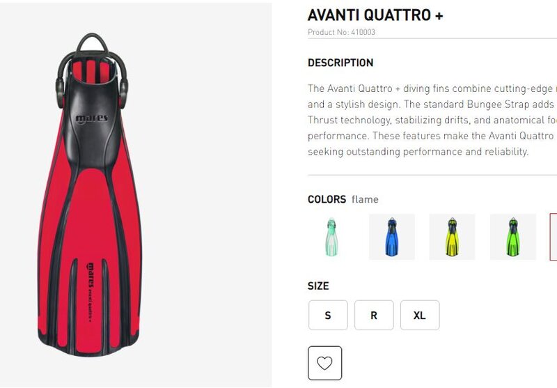This screenshot has height=388, width=557.
Task: Click the COLORS section label
Action: [327, 199]
